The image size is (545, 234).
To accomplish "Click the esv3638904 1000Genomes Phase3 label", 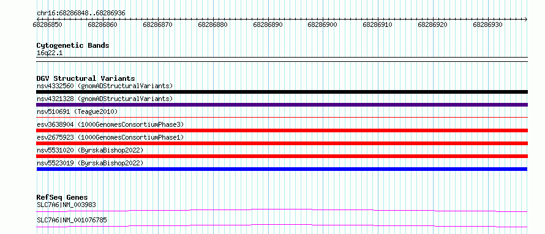I will point(110,124).
